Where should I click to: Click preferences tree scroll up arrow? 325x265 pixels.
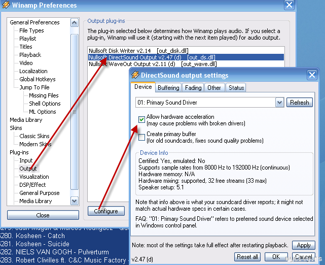75,22
